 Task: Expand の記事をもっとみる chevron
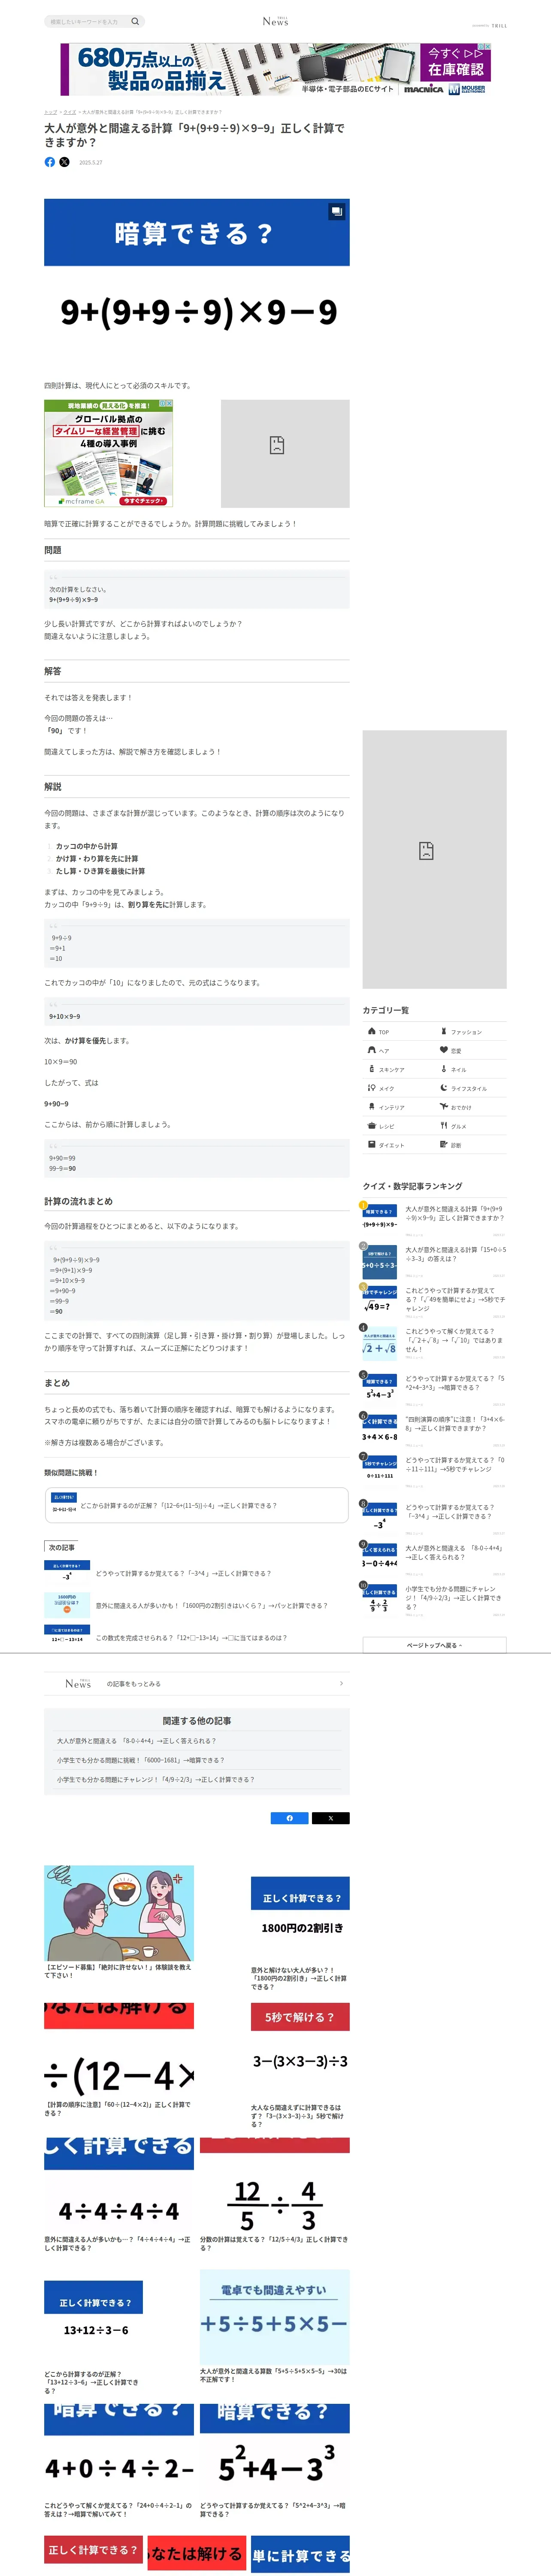tap(341, 1684)
